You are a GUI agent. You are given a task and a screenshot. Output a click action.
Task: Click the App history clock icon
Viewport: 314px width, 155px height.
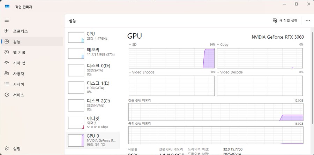[x=7, y=52]
